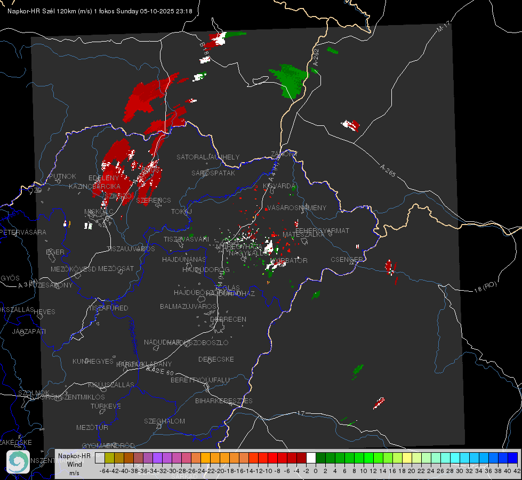Click the A-262 road label
The width and height of the screenshot is (522, 480).
click(x=316, y=57)
